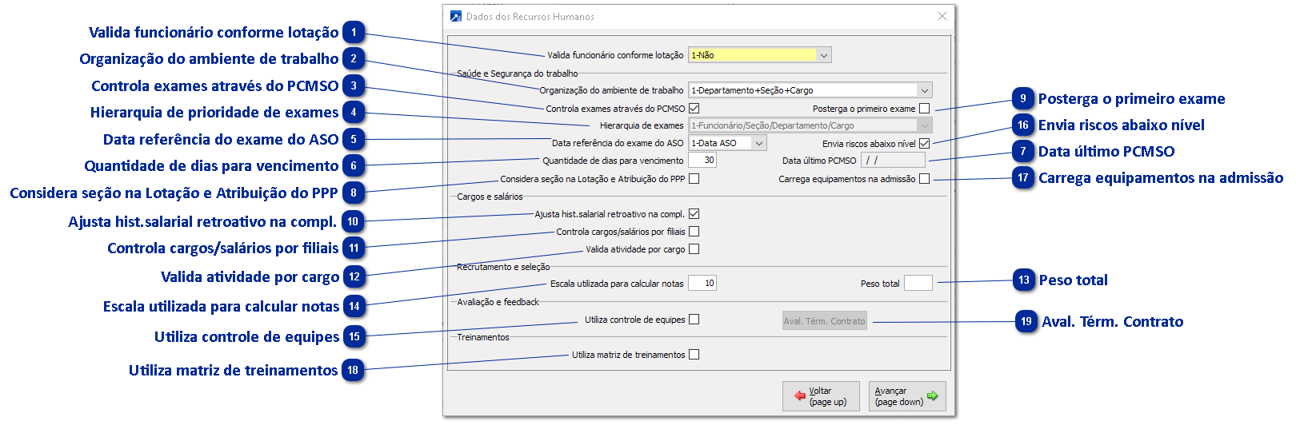Click the Peso total input field

pyautogui.click(x=918, y=284)
